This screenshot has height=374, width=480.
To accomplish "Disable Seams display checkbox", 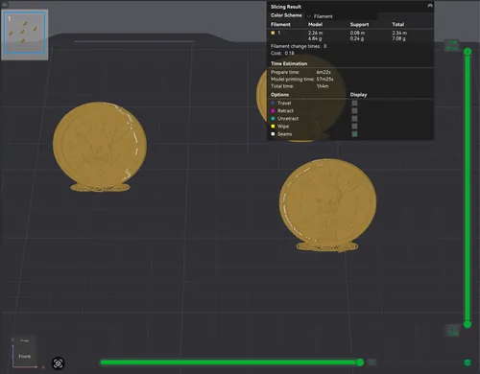I will click(x=354, y=134).
